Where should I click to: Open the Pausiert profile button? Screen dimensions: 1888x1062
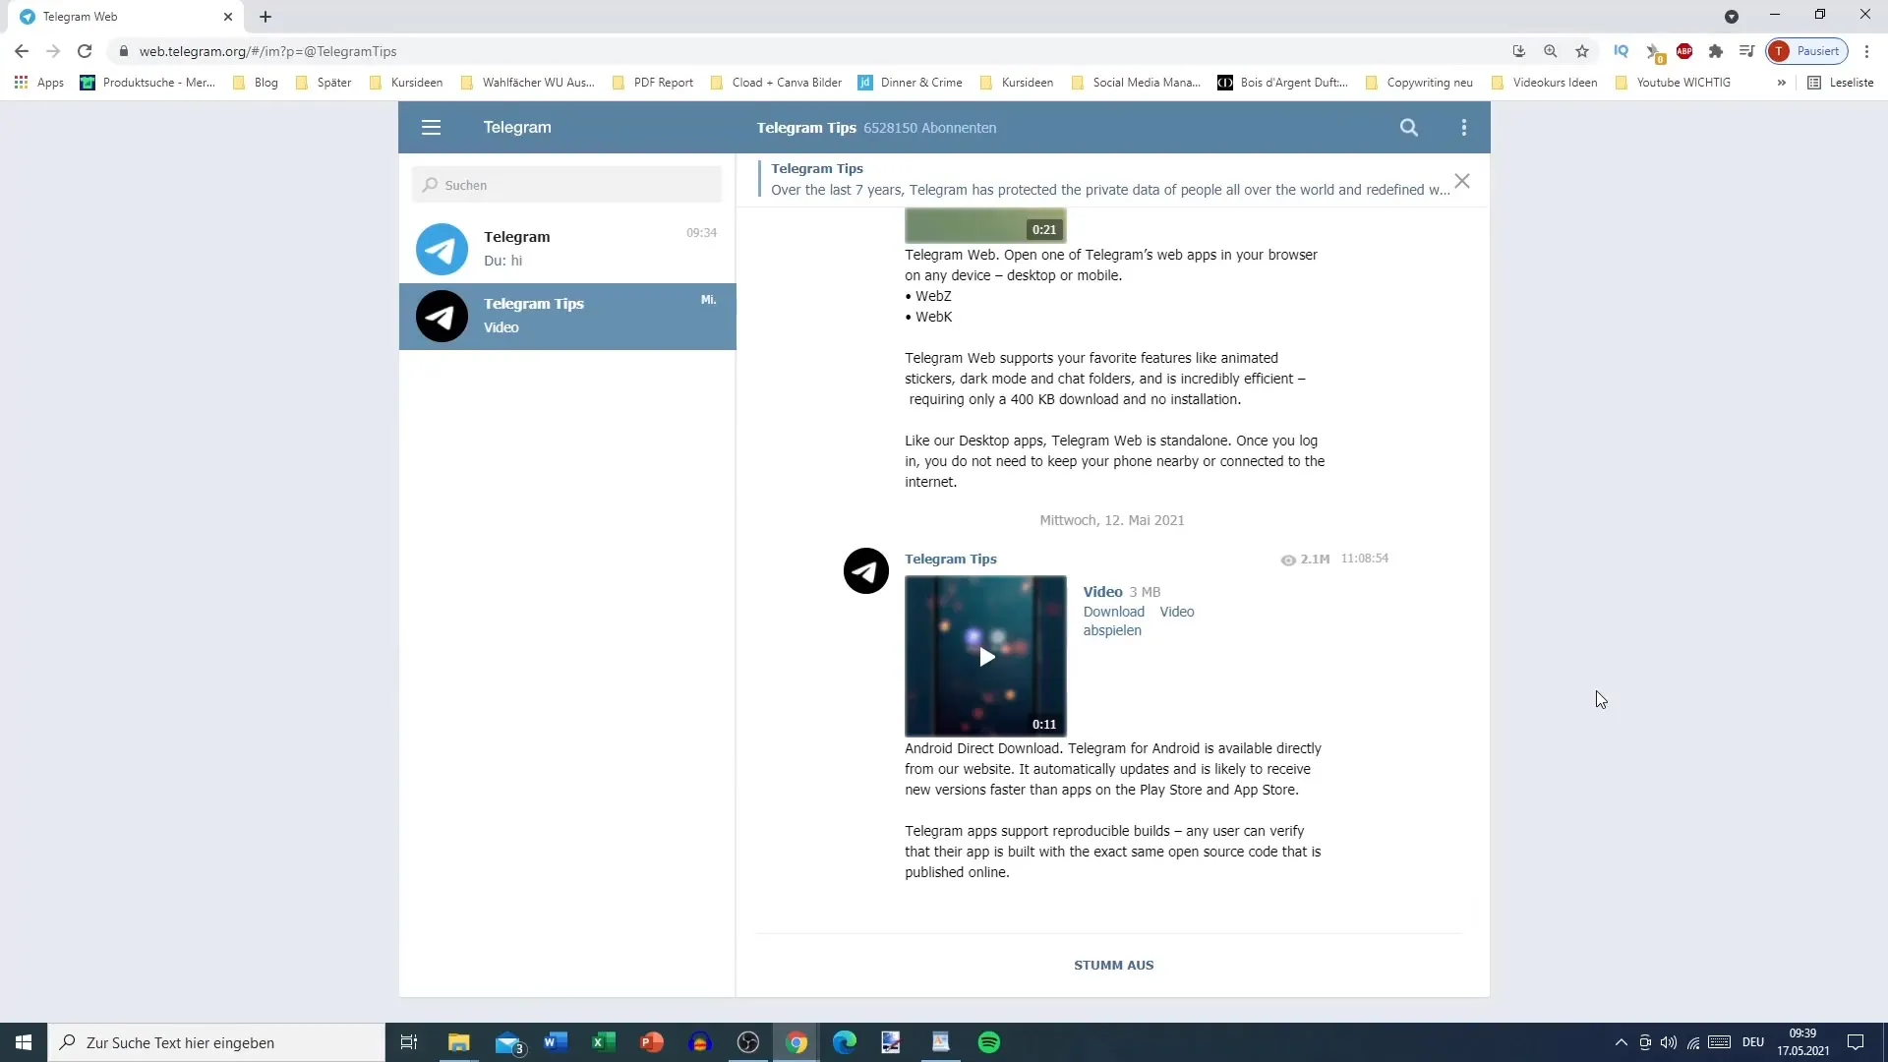click(1807, 51)
